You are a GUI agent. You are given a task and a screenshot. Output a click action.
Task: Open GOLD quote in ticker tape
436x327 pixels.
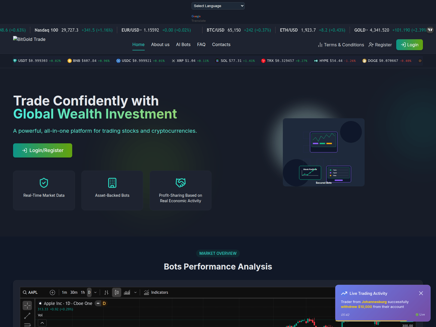390,30
